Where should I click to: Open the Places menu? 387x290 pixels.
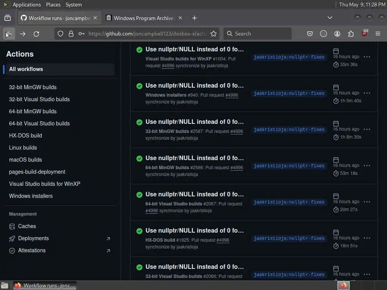53,5
